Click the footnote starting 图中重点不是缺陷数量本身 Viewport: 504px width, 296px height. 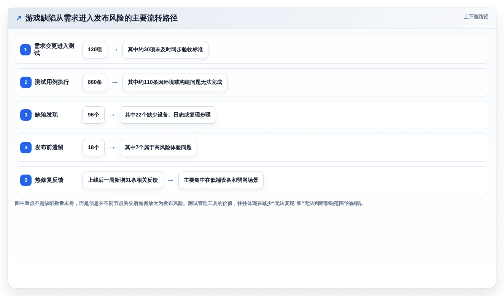[190, 203]
